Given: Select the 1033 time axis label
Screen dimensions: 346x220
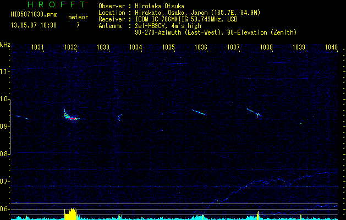Looking at the screenshot, I should pyautogui.click(x=103, y=47).
